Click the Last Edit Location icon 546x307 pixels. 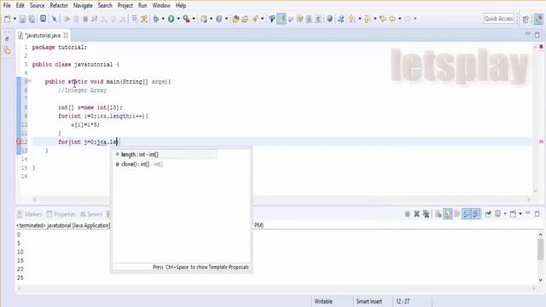coord(383,19)
